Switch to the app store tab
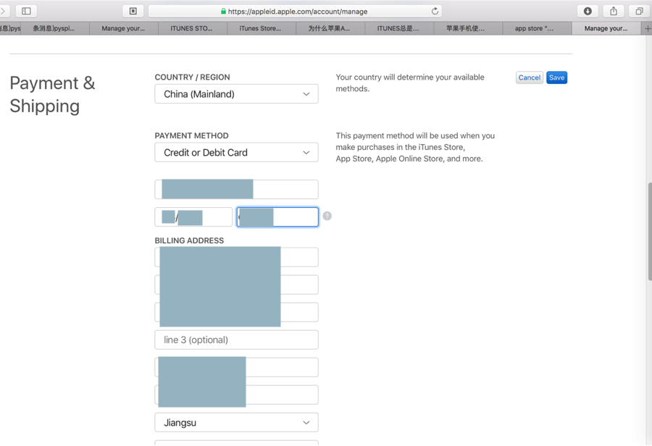This screenshot has width=652, height=446. tap(534, 28)
